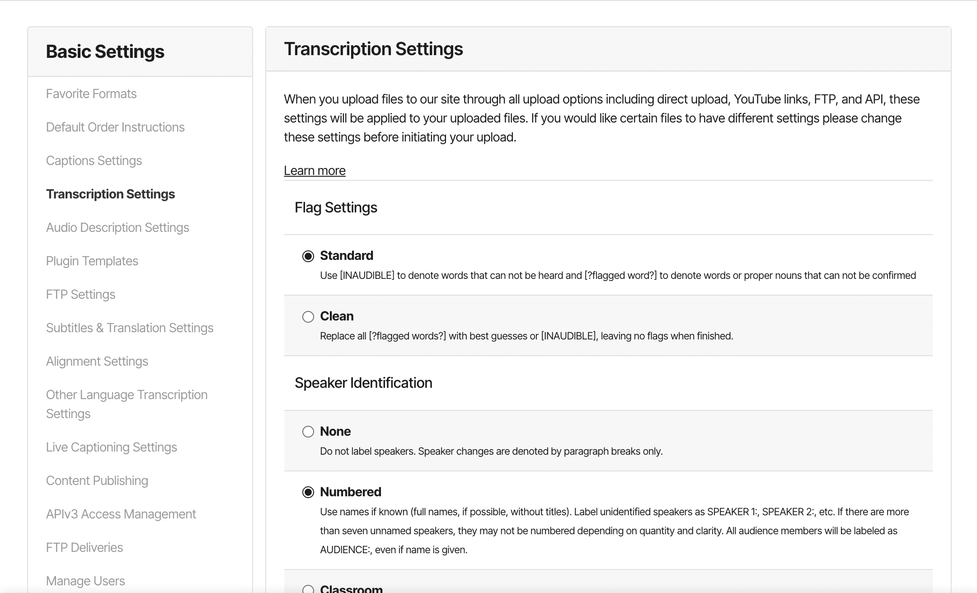This screenshot has height=593, width=977.
Task: Open Captions Settings page
Action: click(x=94, y=161)
